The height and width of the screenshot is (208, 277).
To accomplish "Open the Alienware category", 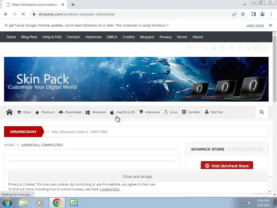I will (149, 112).
